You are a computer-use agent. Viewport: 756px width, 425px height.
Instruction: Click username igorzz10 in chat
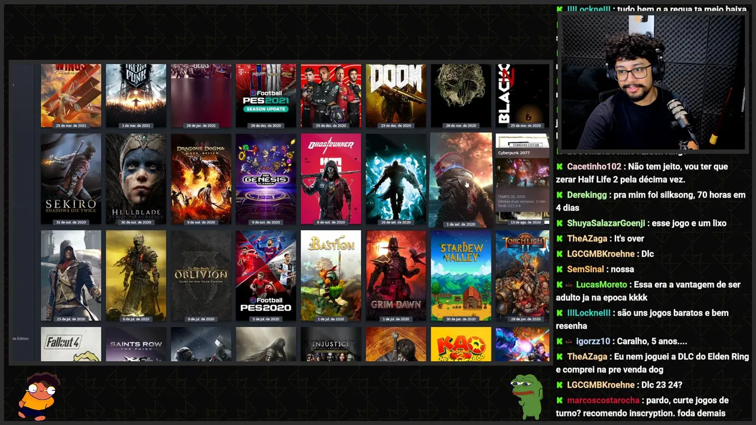pos(593,341)
